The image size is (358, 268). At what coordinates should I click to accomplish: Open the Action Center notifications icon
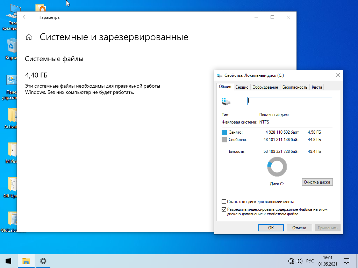[x=346, y=261]
